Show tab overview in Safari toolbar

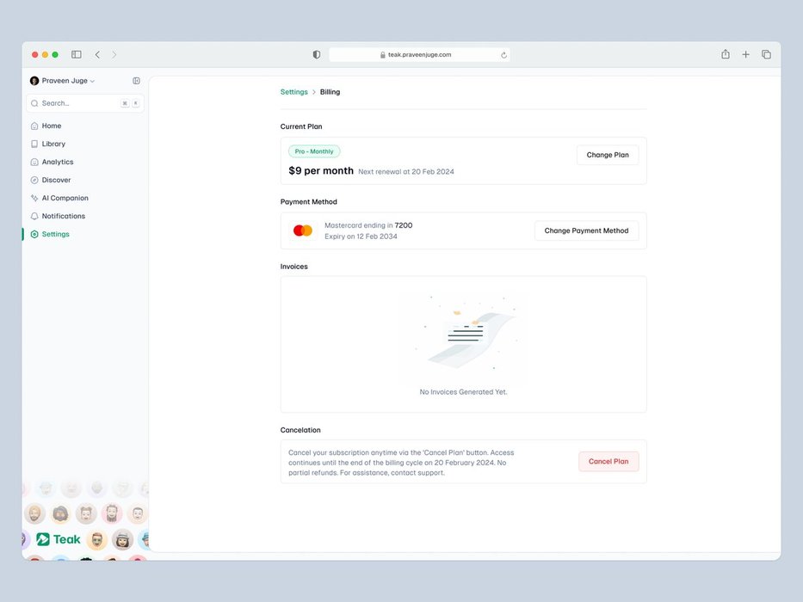pyautogui.click(x=766, y=54)
